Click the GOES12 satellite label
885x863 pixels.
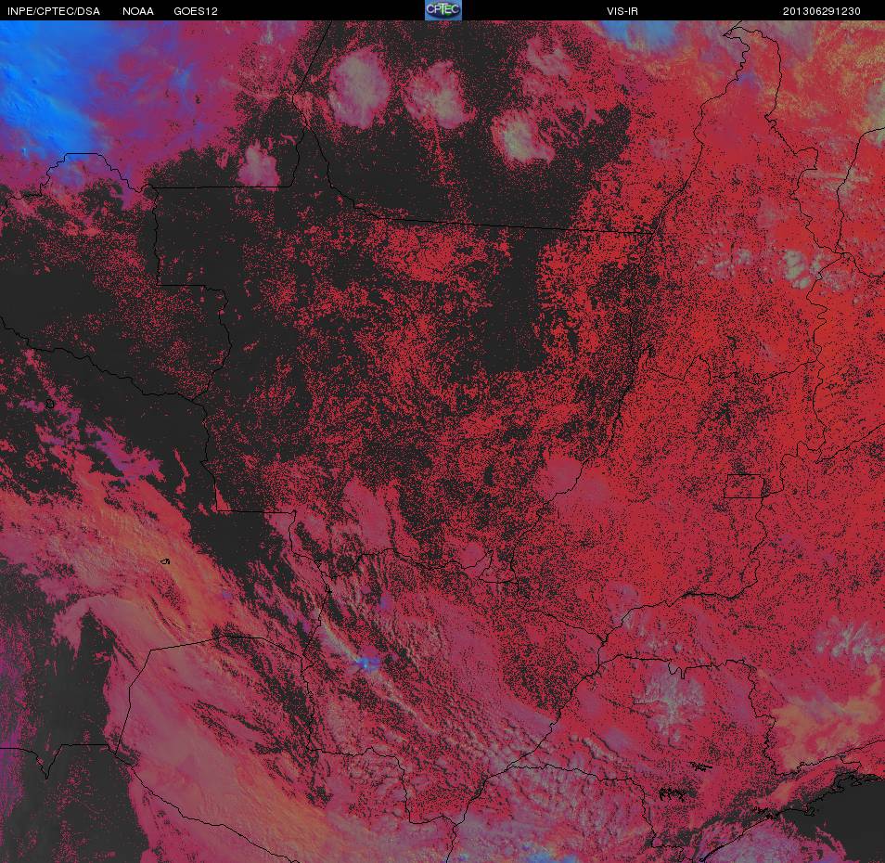click(196, 11)
